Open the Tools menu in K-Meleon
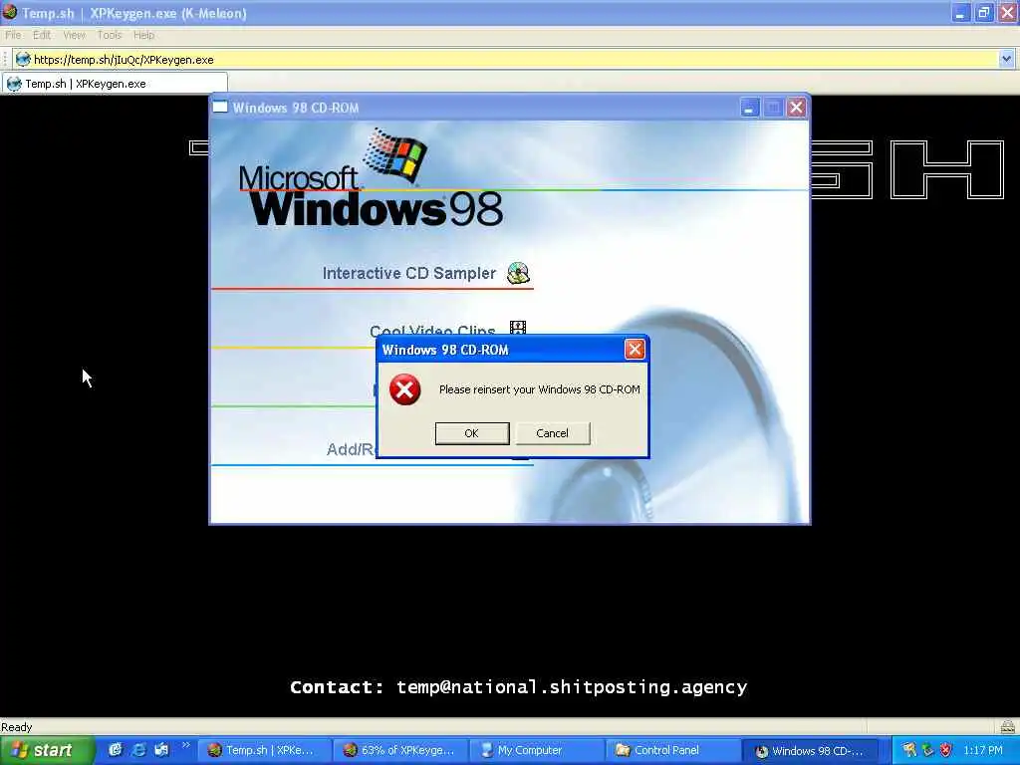This screenshot has width=1020, height=765. click(110, 35)
